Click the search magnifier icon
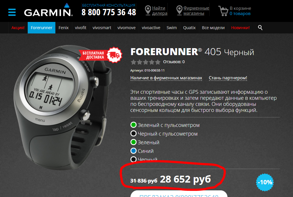This screenshot has height=197, width=293. click(x=260, y=28)
